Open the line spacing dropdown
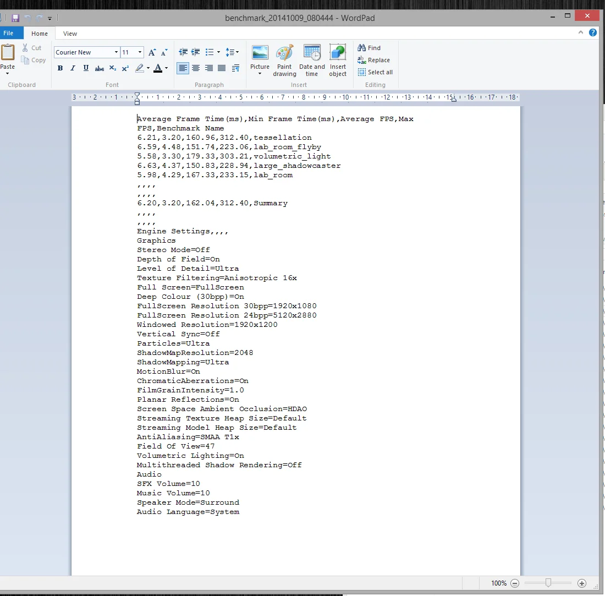The image size is (605, 596). pos(232,52)
